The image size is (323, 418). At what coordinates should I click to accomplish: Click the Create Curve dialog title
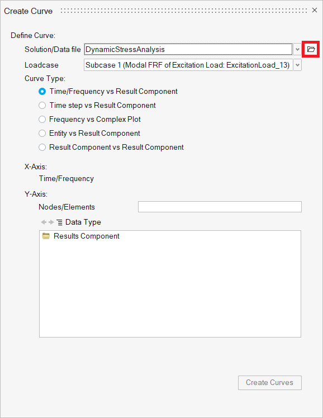(x=28, y=11)
